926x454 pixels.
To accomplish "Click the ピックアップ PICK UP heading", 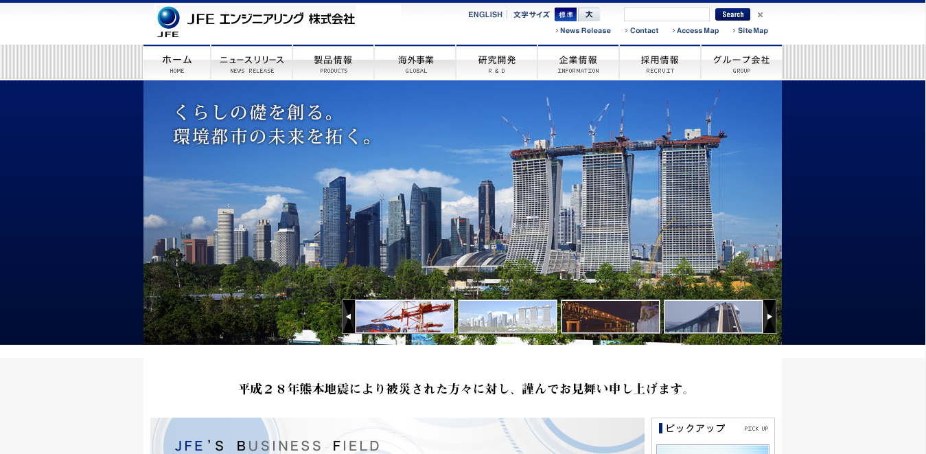I will click(713, 429).
